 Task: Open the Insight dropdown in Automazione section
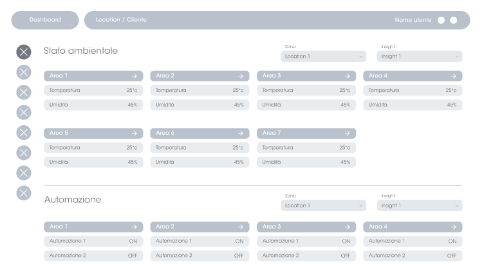tap(419, 205)
